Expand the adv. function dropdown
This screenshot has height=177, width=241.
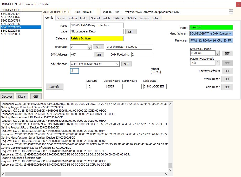[x=117, y=64]
